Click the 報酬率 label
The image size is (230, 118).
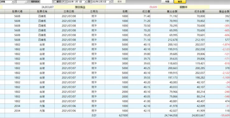[184, 7]
